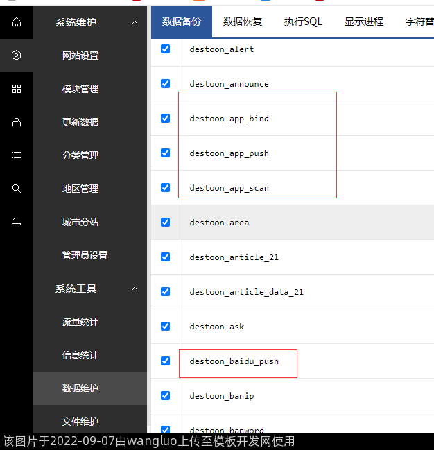Collapse the 系统工具 menu section
Viewport: 434px width, 450px height.
[134, 288]
